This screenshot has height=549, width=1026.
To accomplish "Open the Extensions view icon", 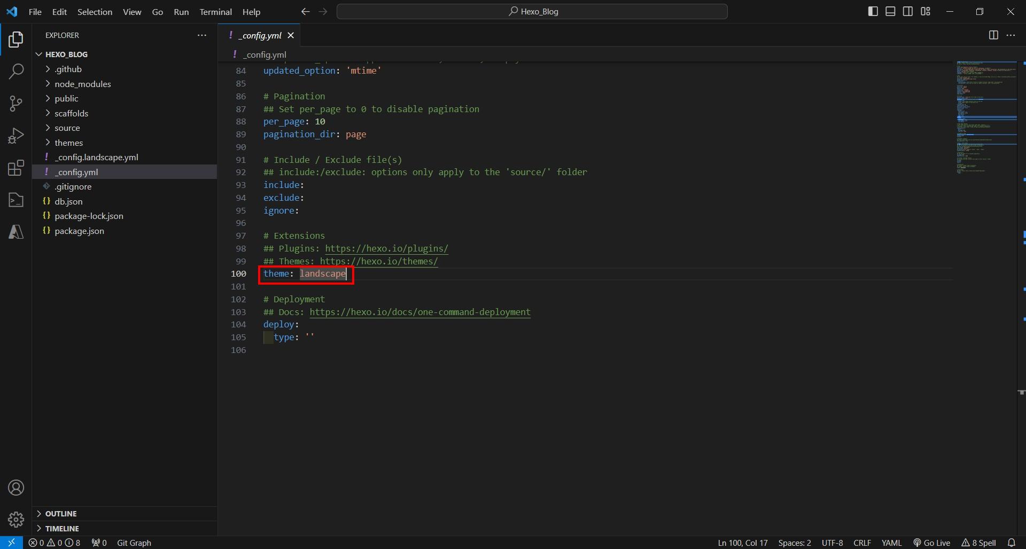I will pyautogui.click(x=16, y=168).
